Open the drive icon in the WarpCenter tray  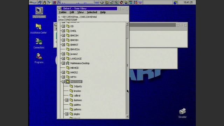pyautogui.click(x=101, y=2)
